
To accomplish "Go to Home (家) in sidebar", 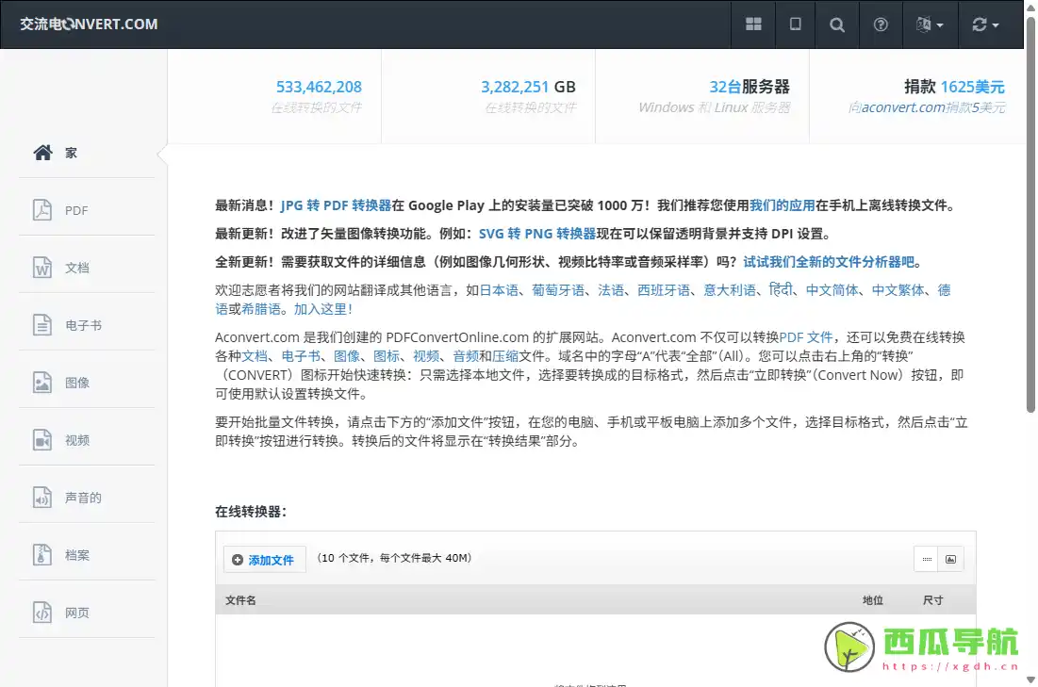I will coord(87,153).
